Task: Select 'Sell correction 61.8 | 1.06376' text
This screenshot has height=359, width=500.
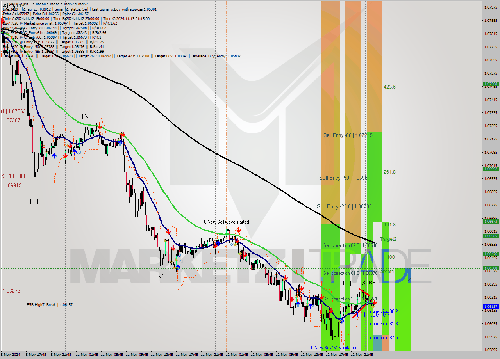Action: click(x=350, y=273)
